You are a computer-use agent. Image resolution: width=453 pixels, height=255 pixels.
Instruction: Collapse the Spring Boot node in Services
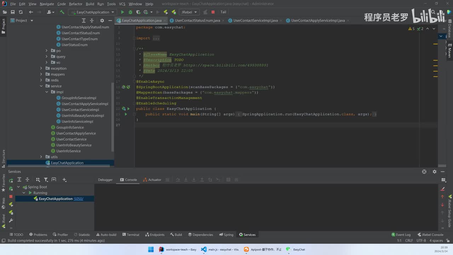pyautogui.click(x=18, y=187)
